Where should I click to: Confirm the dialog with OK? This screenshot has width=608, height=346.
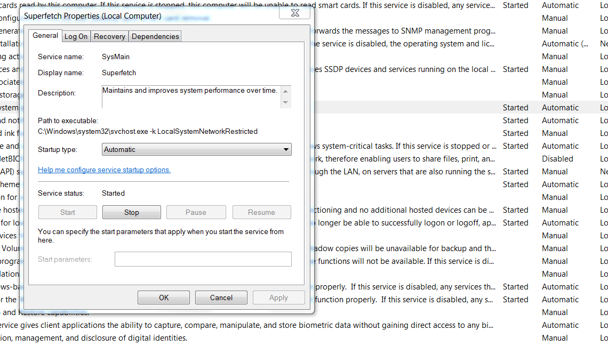[x=164, y=297]
